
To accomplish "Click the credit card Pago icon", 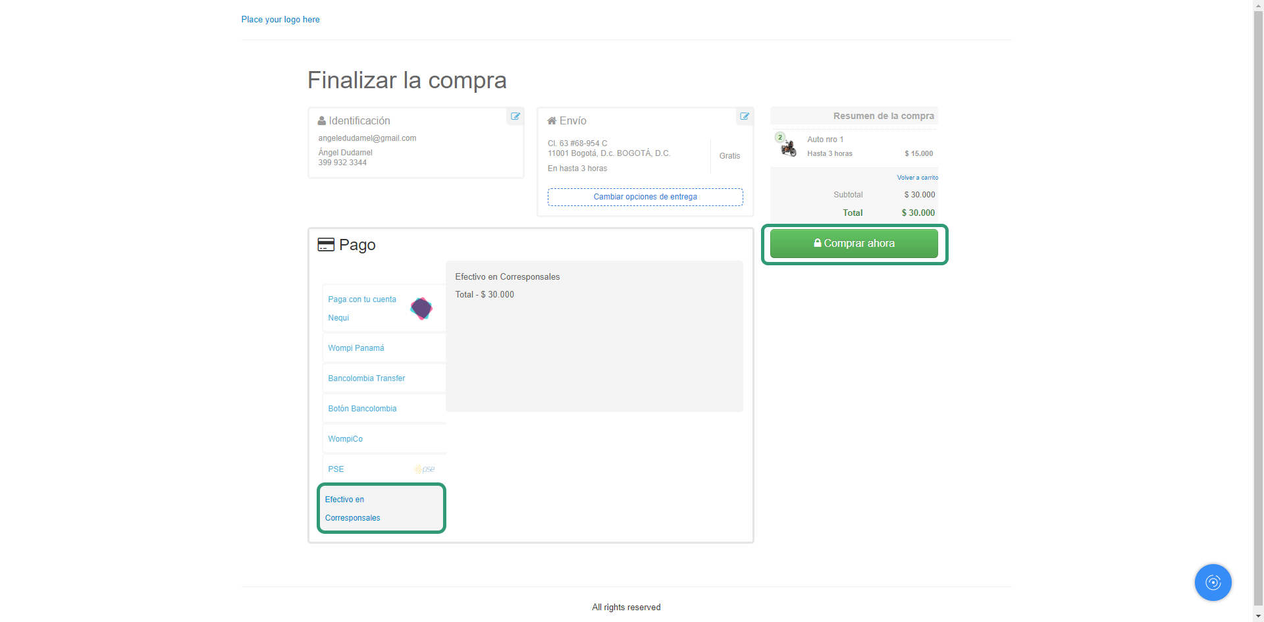I will coord(326,245).
